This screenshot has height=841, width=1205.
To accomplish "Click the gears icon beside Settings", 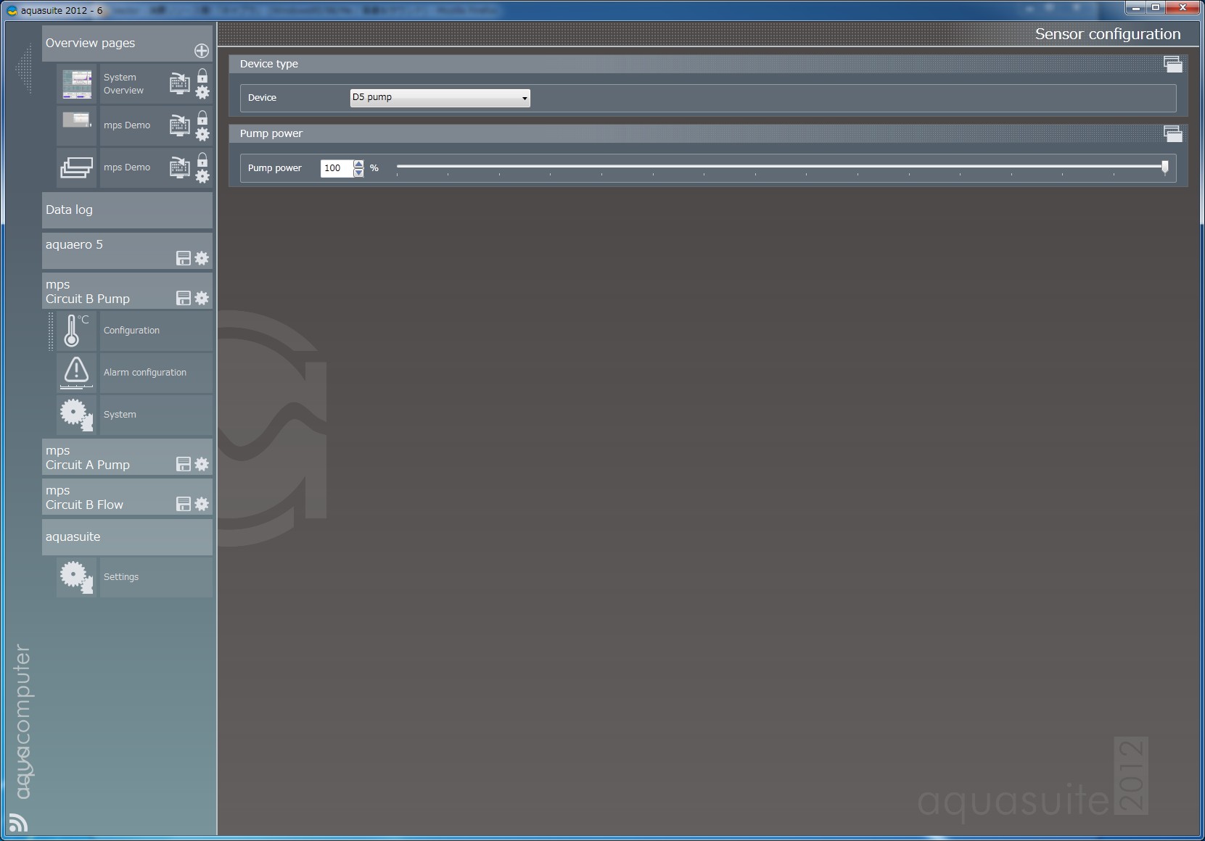I will (x=76, y=577).
